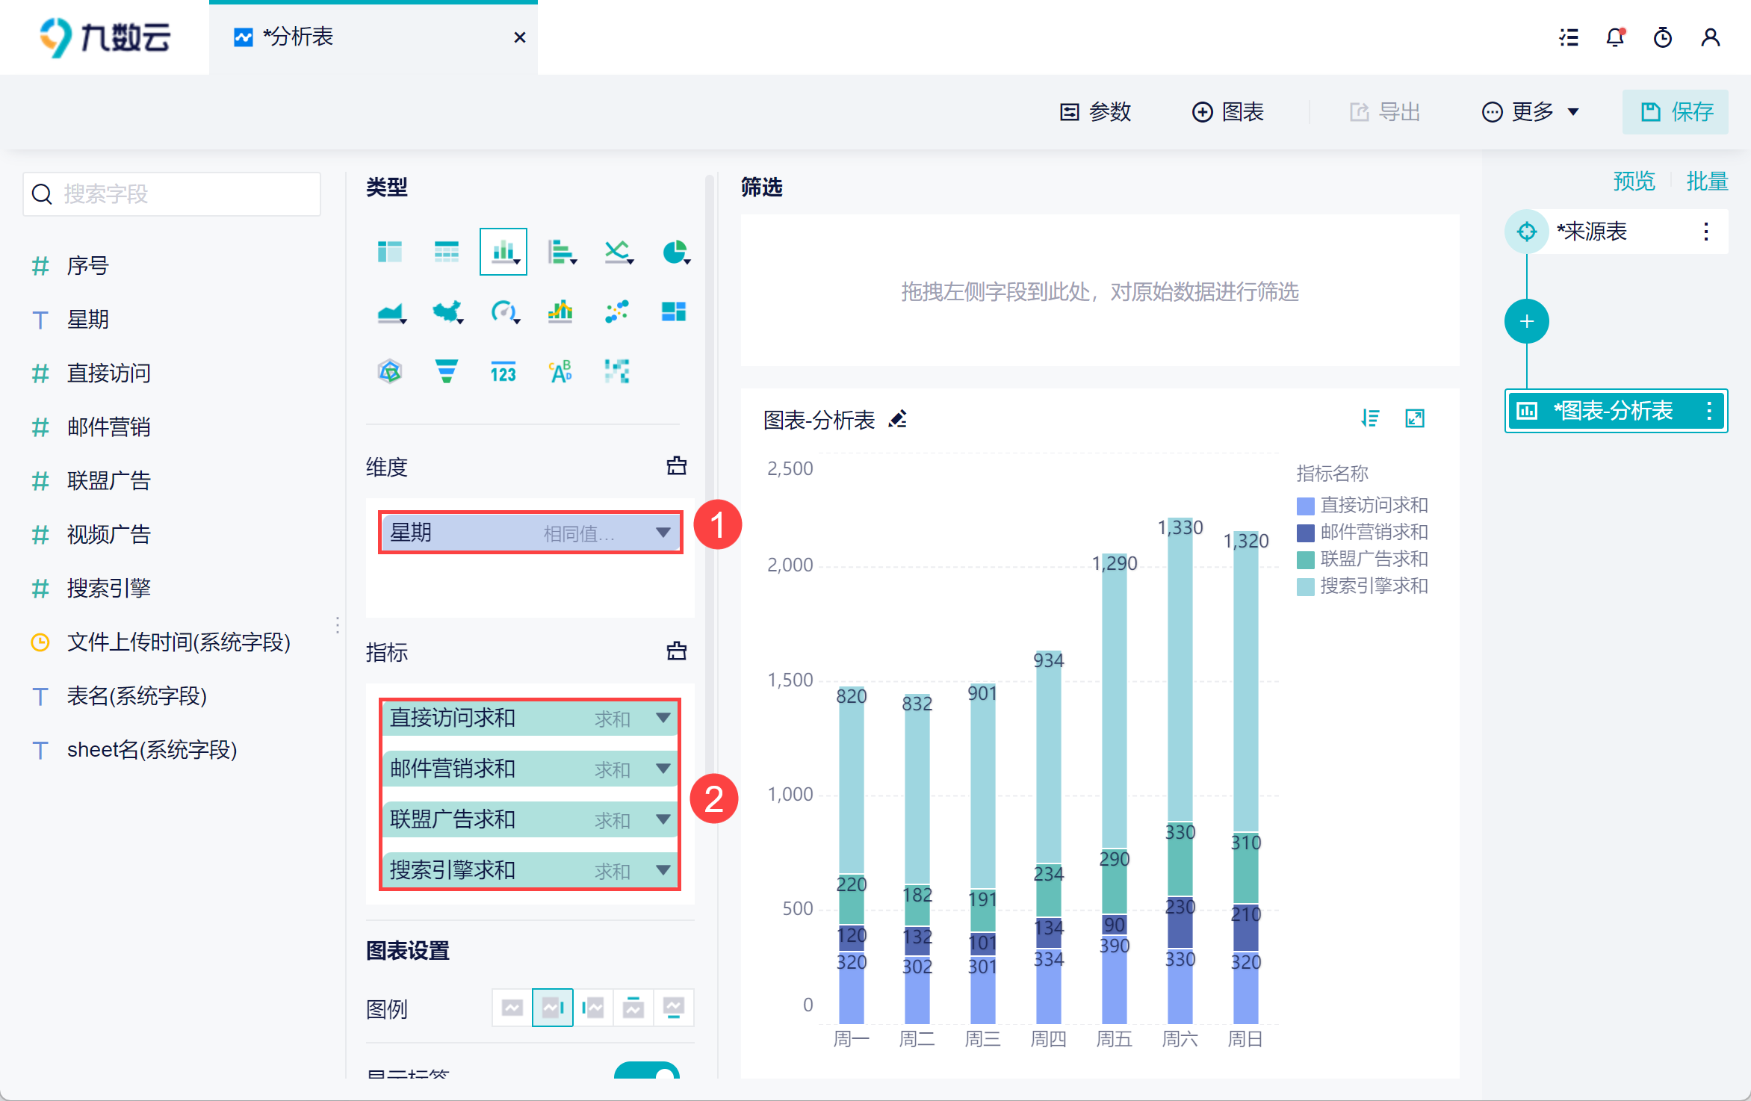Select the gauge chart type icon

tap(503, 311)
